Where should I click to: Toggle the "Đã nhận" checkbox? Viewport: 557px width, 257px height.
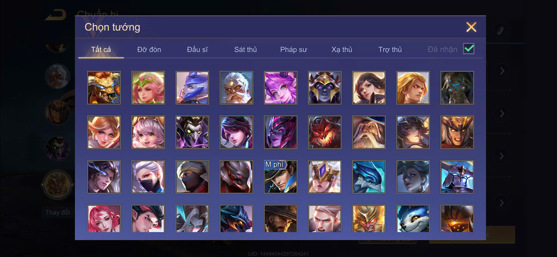point(469,49)
